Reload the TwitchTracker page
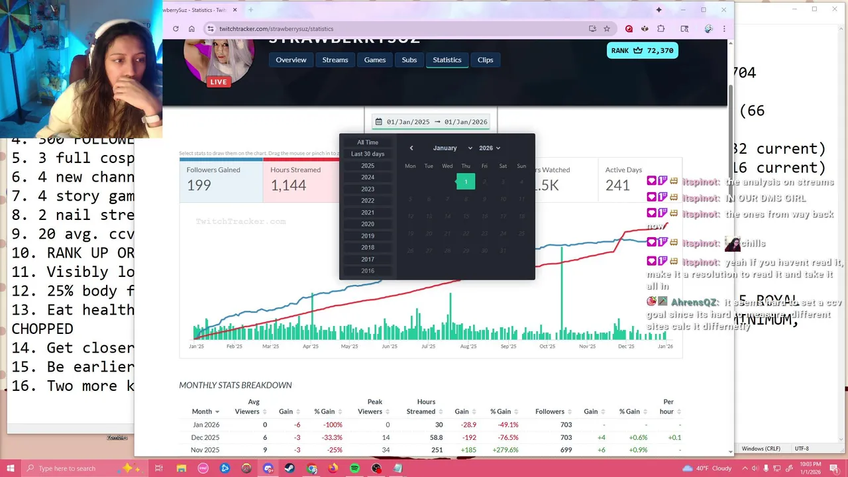This screenshot has width=848, height=477. coord(176,28)
